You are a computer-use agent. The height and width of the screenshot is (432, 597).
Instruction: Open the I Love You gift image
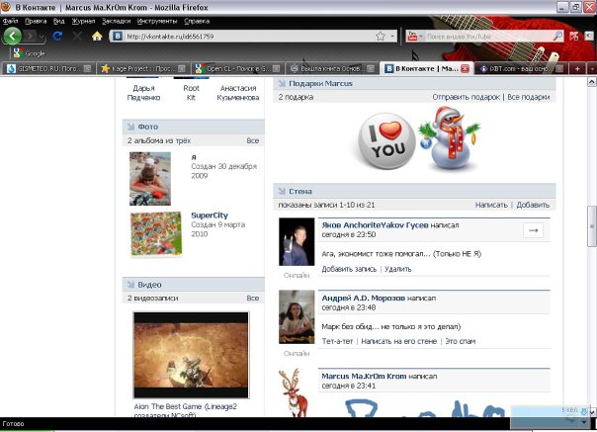384,144
